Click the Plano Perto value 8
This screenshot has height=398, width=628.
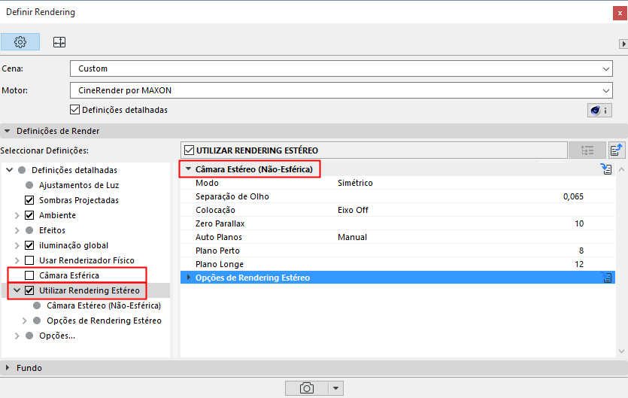click(581, 251)
